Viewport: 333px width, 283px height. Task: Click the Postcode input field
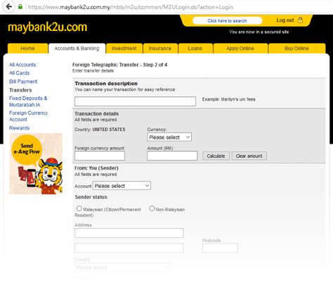pyautogui.click(x=220, y=248)
